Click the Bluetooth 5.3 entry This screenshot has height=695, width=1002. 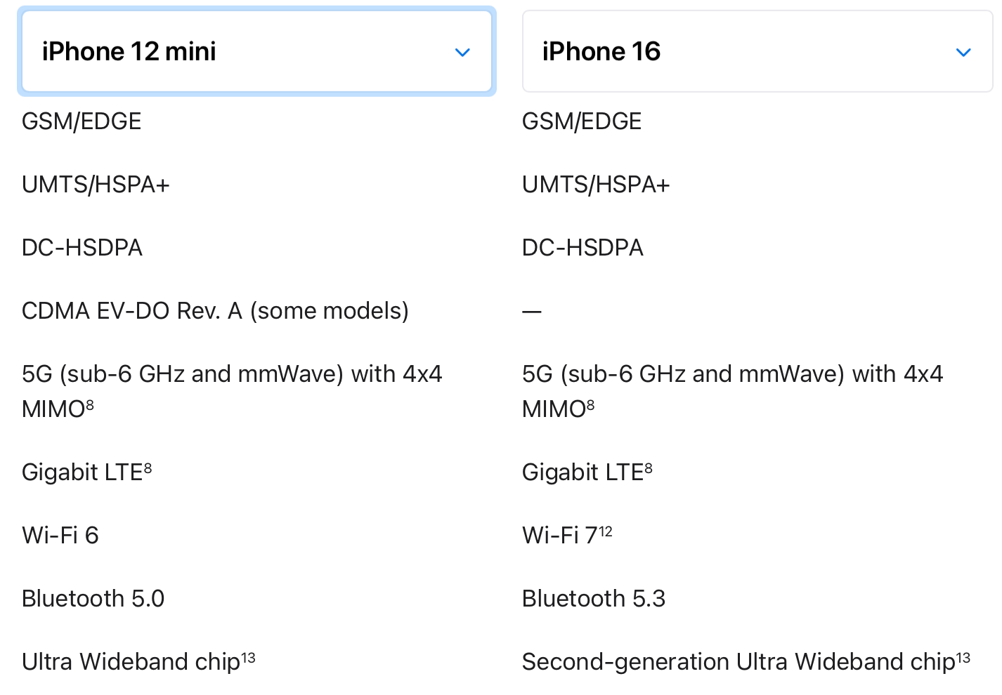point(593,599)
